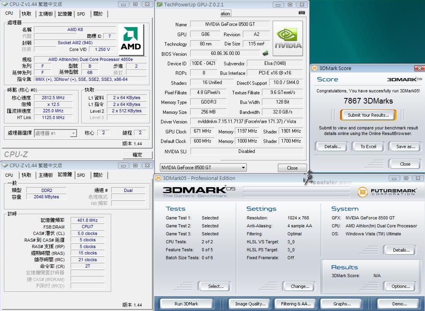Click the title icon of the CPU-Z processor window
The height and width of the screenshot is (311, 425).
[5, 4]
